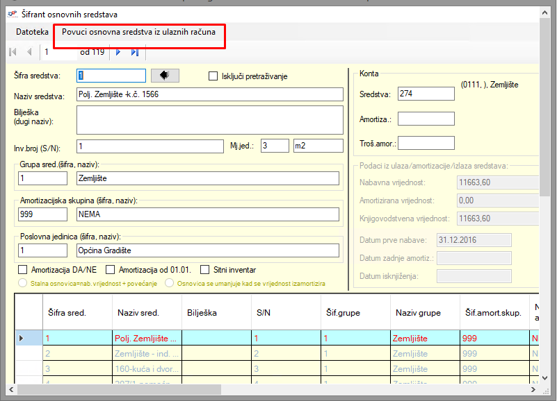Click next record navigation arrow

coord(118,52)
